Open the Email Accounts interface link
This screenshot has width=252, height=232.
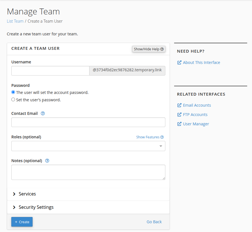[197, 105]
